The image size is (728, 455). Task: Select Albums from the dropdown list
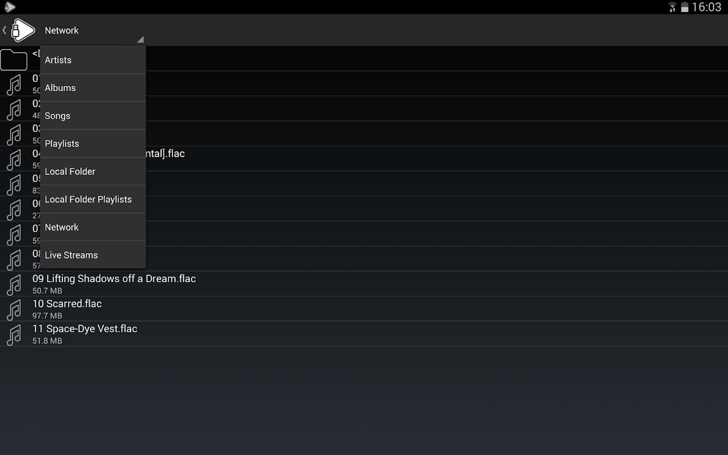click(x=93, y=88)
